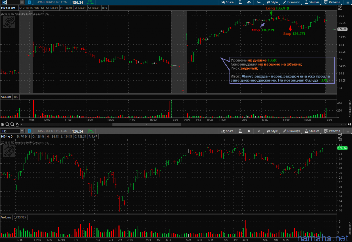Select the pan hand tool
Viewport: 352px width, 242px height.
pyautogui.click(x=17, y=124)
